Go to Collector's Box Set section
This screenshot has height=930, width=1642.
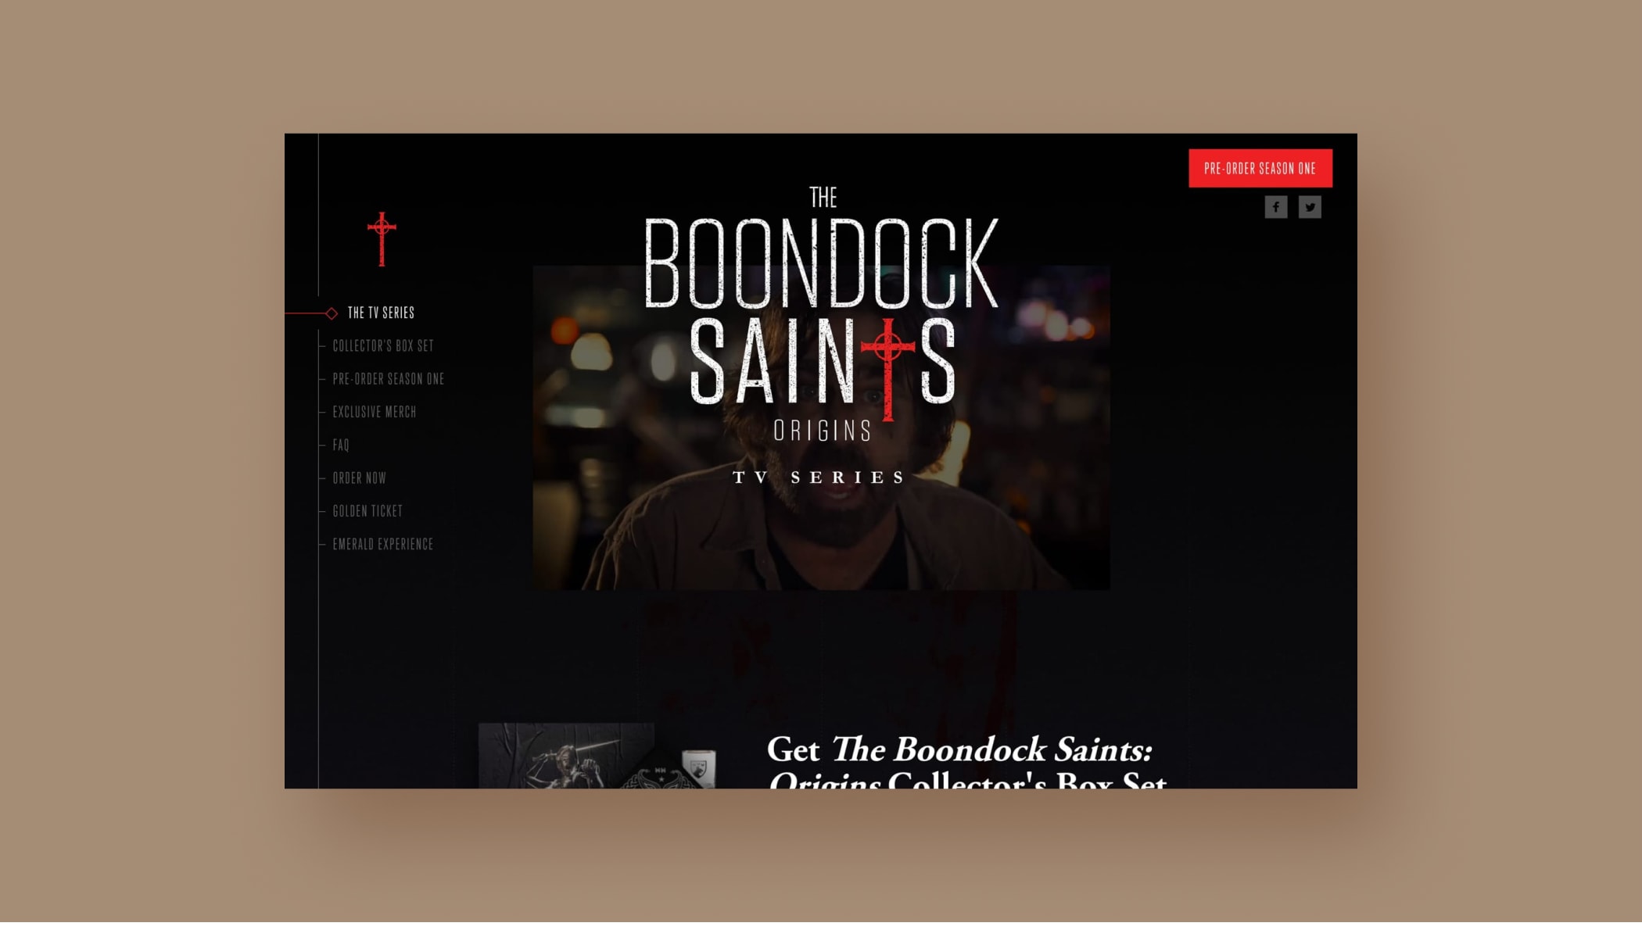coord(383,345)
